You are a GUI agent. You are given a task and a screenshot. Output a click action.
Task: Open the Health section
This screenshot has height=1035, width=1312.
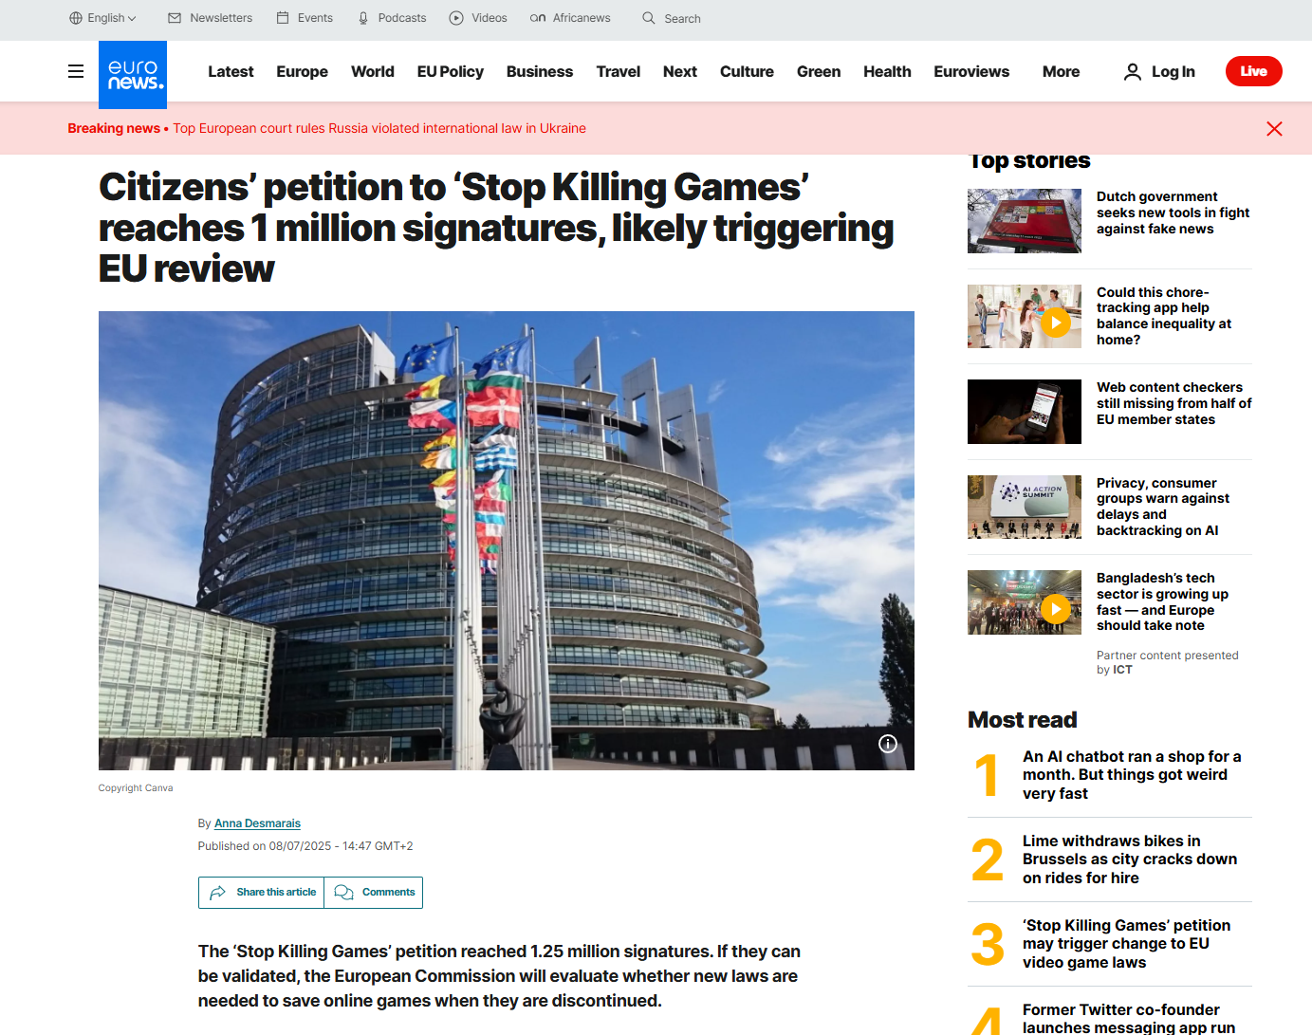click(x=887, y=71)
